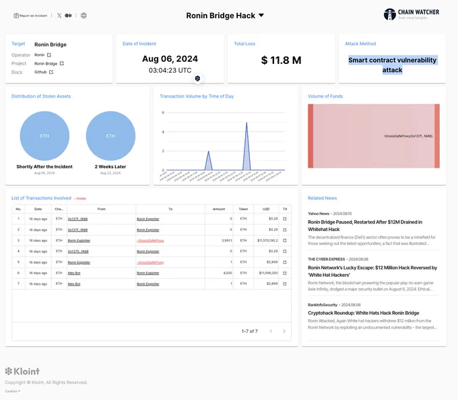Open TX link icon for transaction row 2
Screen dimensions: 458x400
pyautogui.click(x=285, y=230)
